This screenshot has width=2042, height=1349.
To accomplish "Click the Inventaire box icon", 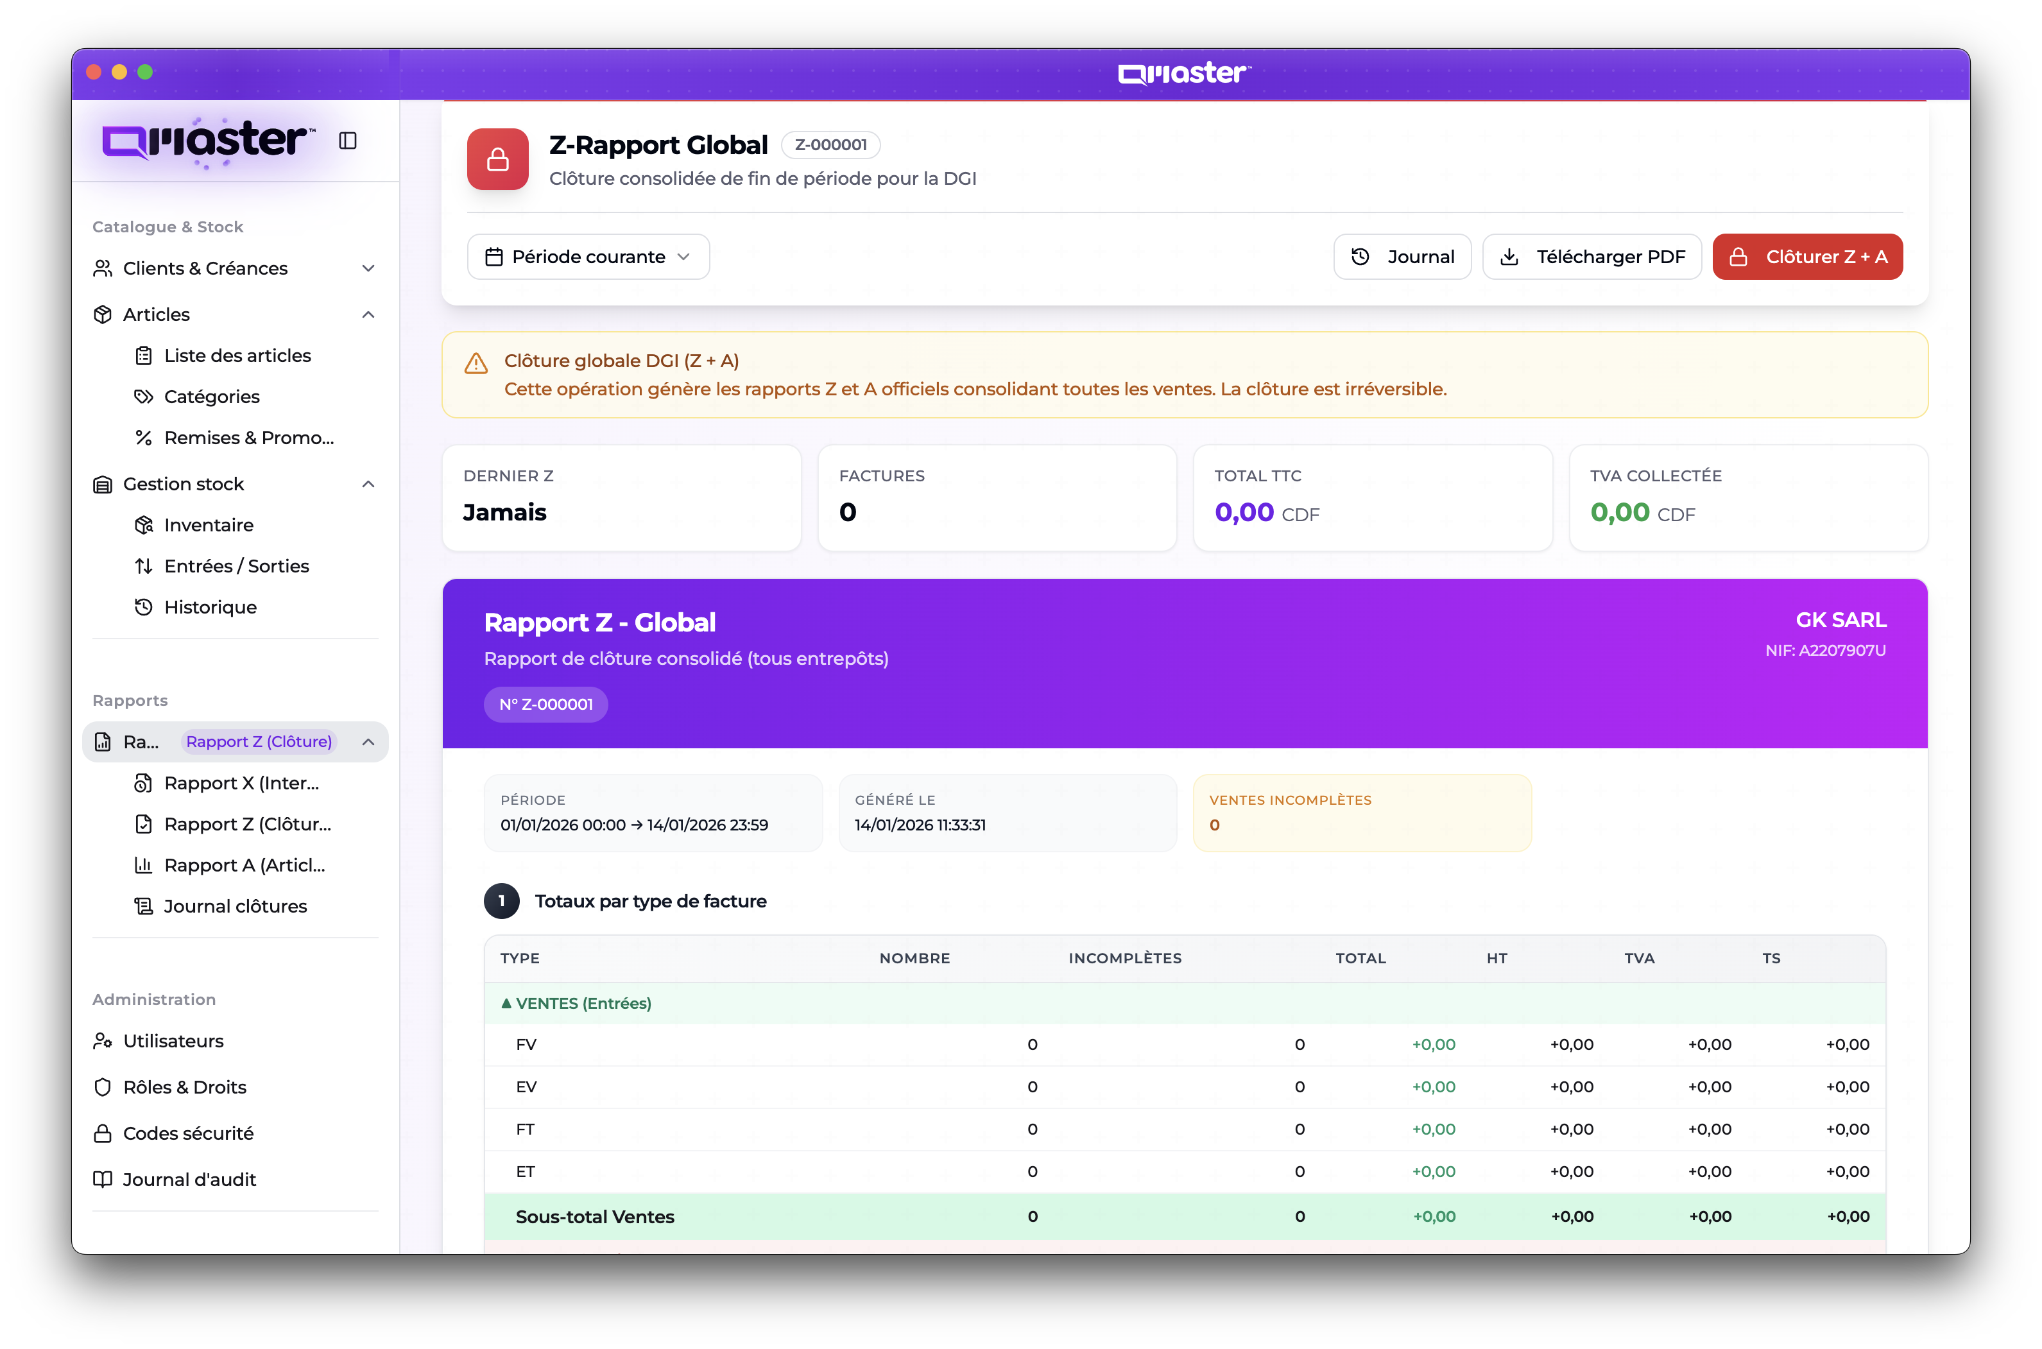I will [x=144, y=525].
